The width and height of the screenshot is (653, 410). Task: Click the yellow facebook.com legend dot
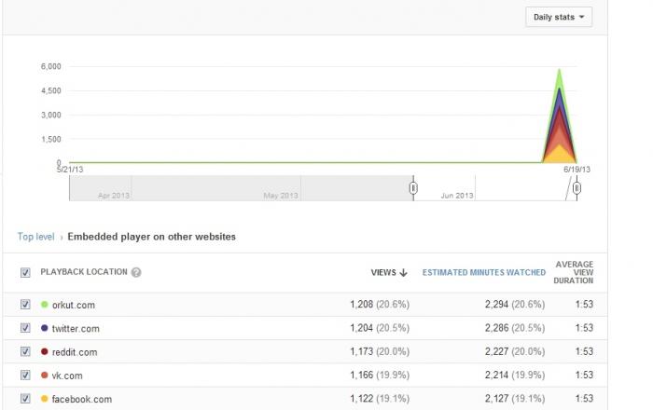[45, 399]
